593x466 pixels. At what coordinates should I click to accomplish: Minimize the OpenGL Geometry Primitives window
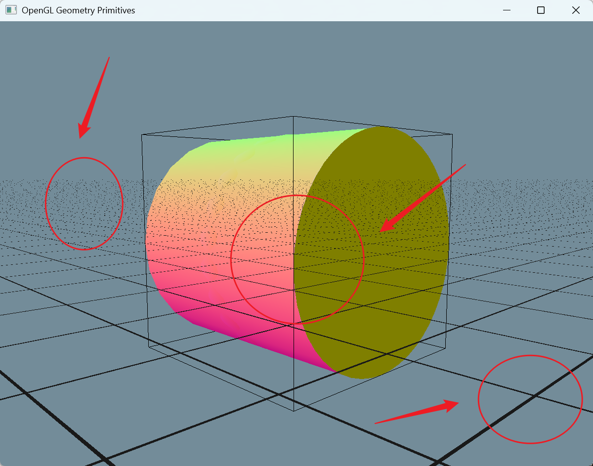coord(506,10)
